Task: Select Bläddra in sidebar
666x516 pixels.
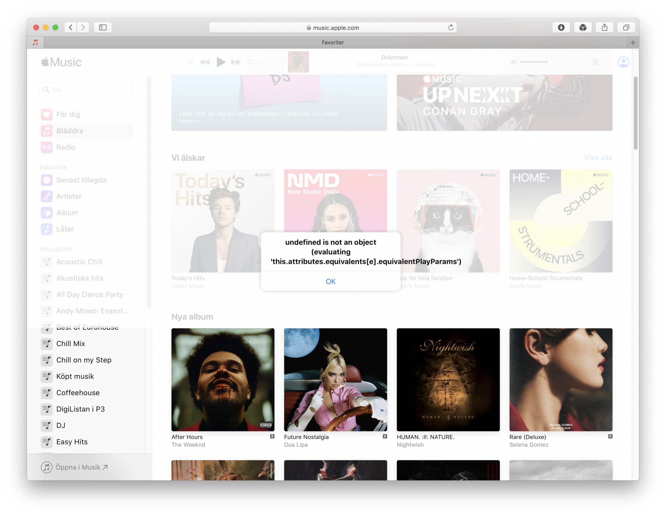Action: (x=86, y=131)
